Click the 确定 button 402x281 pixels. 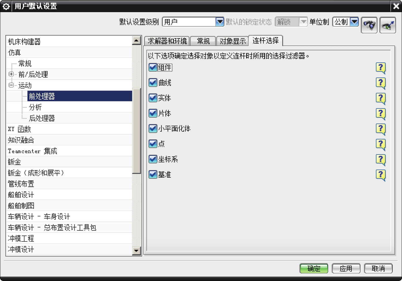(314, 268)
